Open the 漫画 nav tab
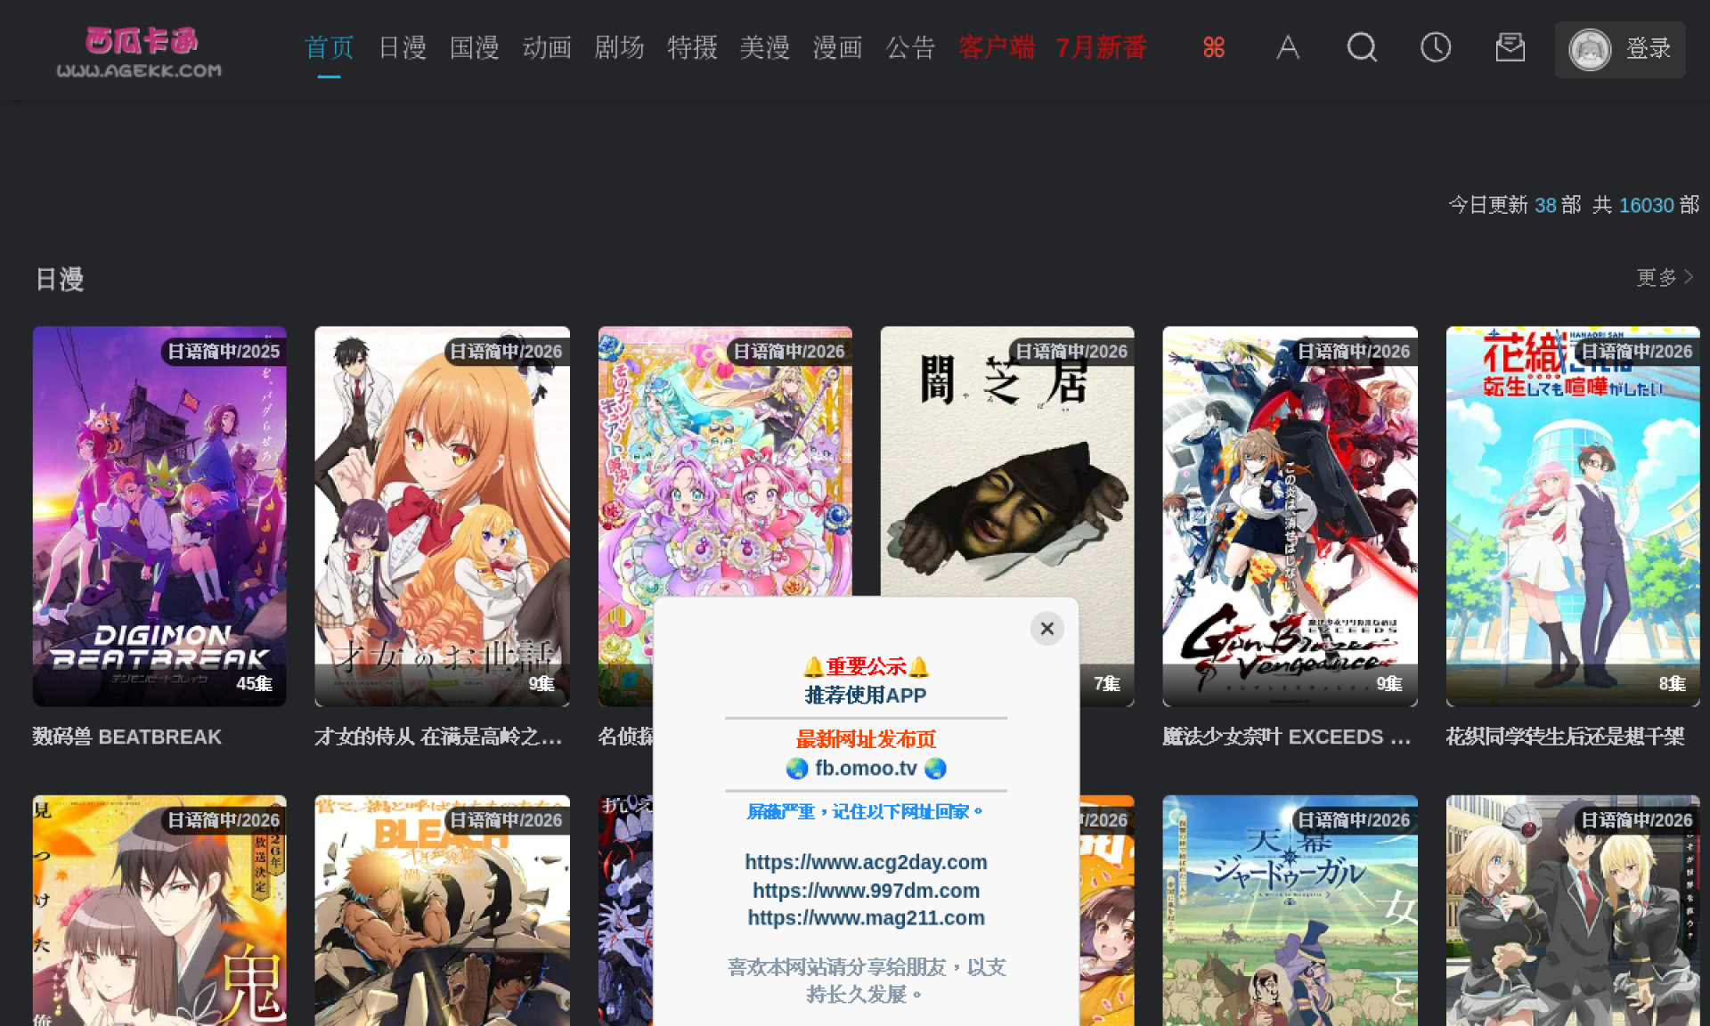1710x1026 pixels. pos(837,47)
